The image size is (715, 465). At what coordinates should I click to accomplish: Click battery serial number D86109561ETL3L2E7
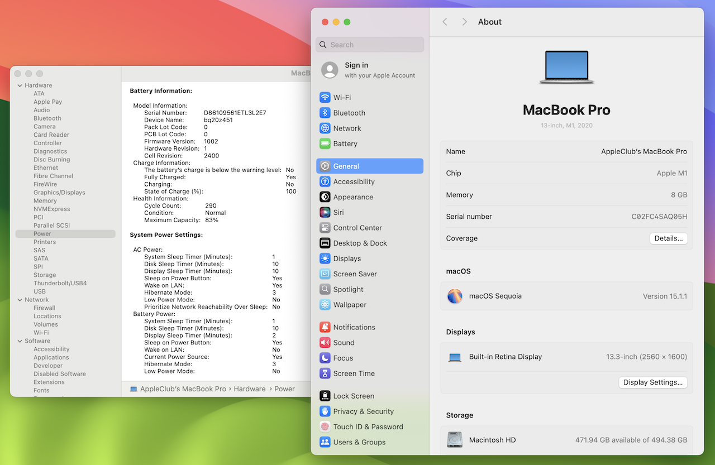pyautogui.click(x=235, y=113)
